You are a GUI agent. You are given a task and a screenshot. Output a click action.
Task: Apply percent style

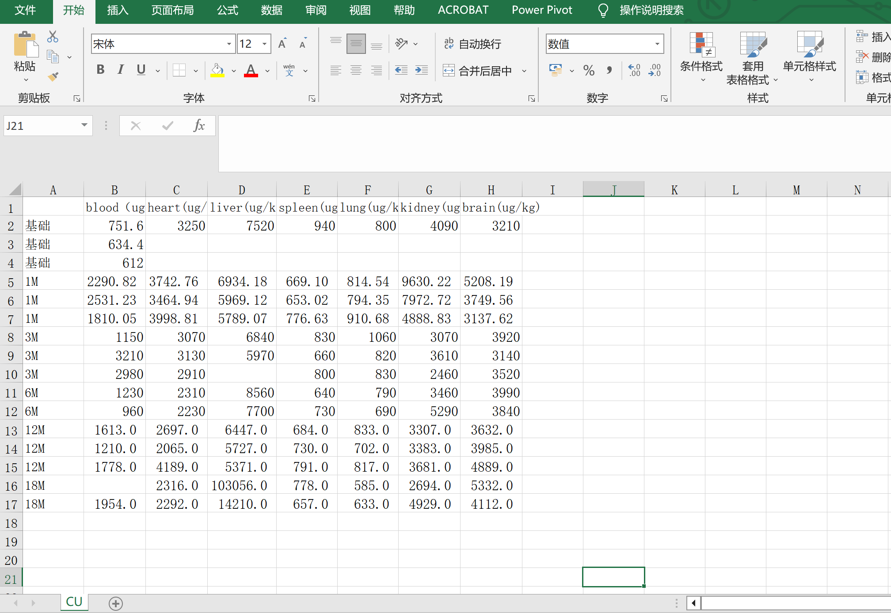[x=589, y=70]
